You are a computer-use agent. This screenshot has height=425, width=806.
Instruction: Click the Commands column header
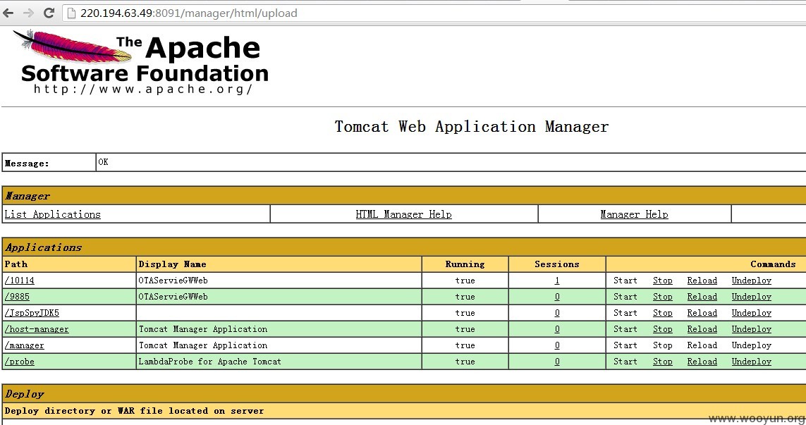773,264
